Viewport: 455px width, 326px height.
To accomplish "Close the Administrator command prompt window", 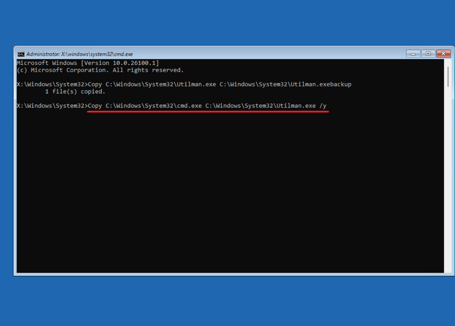I will point(443,54).
